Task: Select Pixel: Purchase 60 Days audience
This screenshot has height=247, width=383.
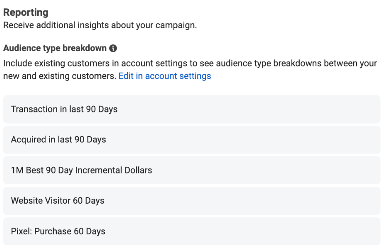Action: [192, 231]
